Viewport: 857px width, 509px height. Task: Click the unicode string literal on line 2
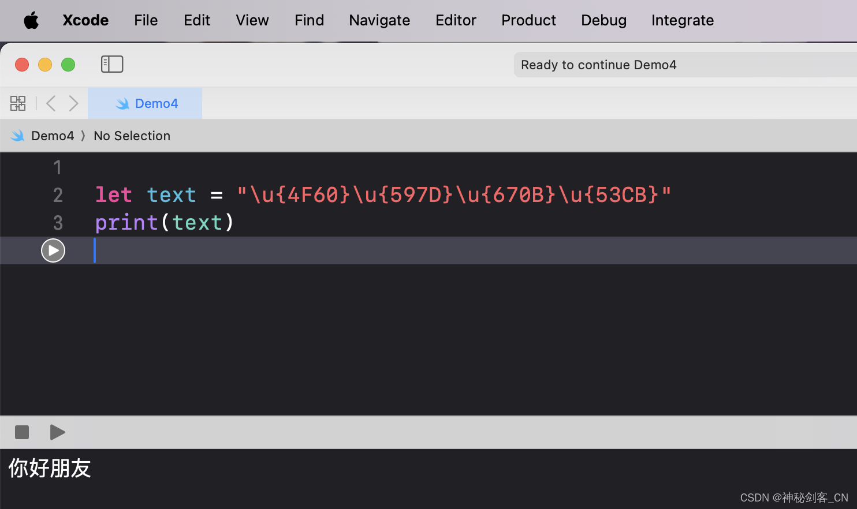click(454, 195)
